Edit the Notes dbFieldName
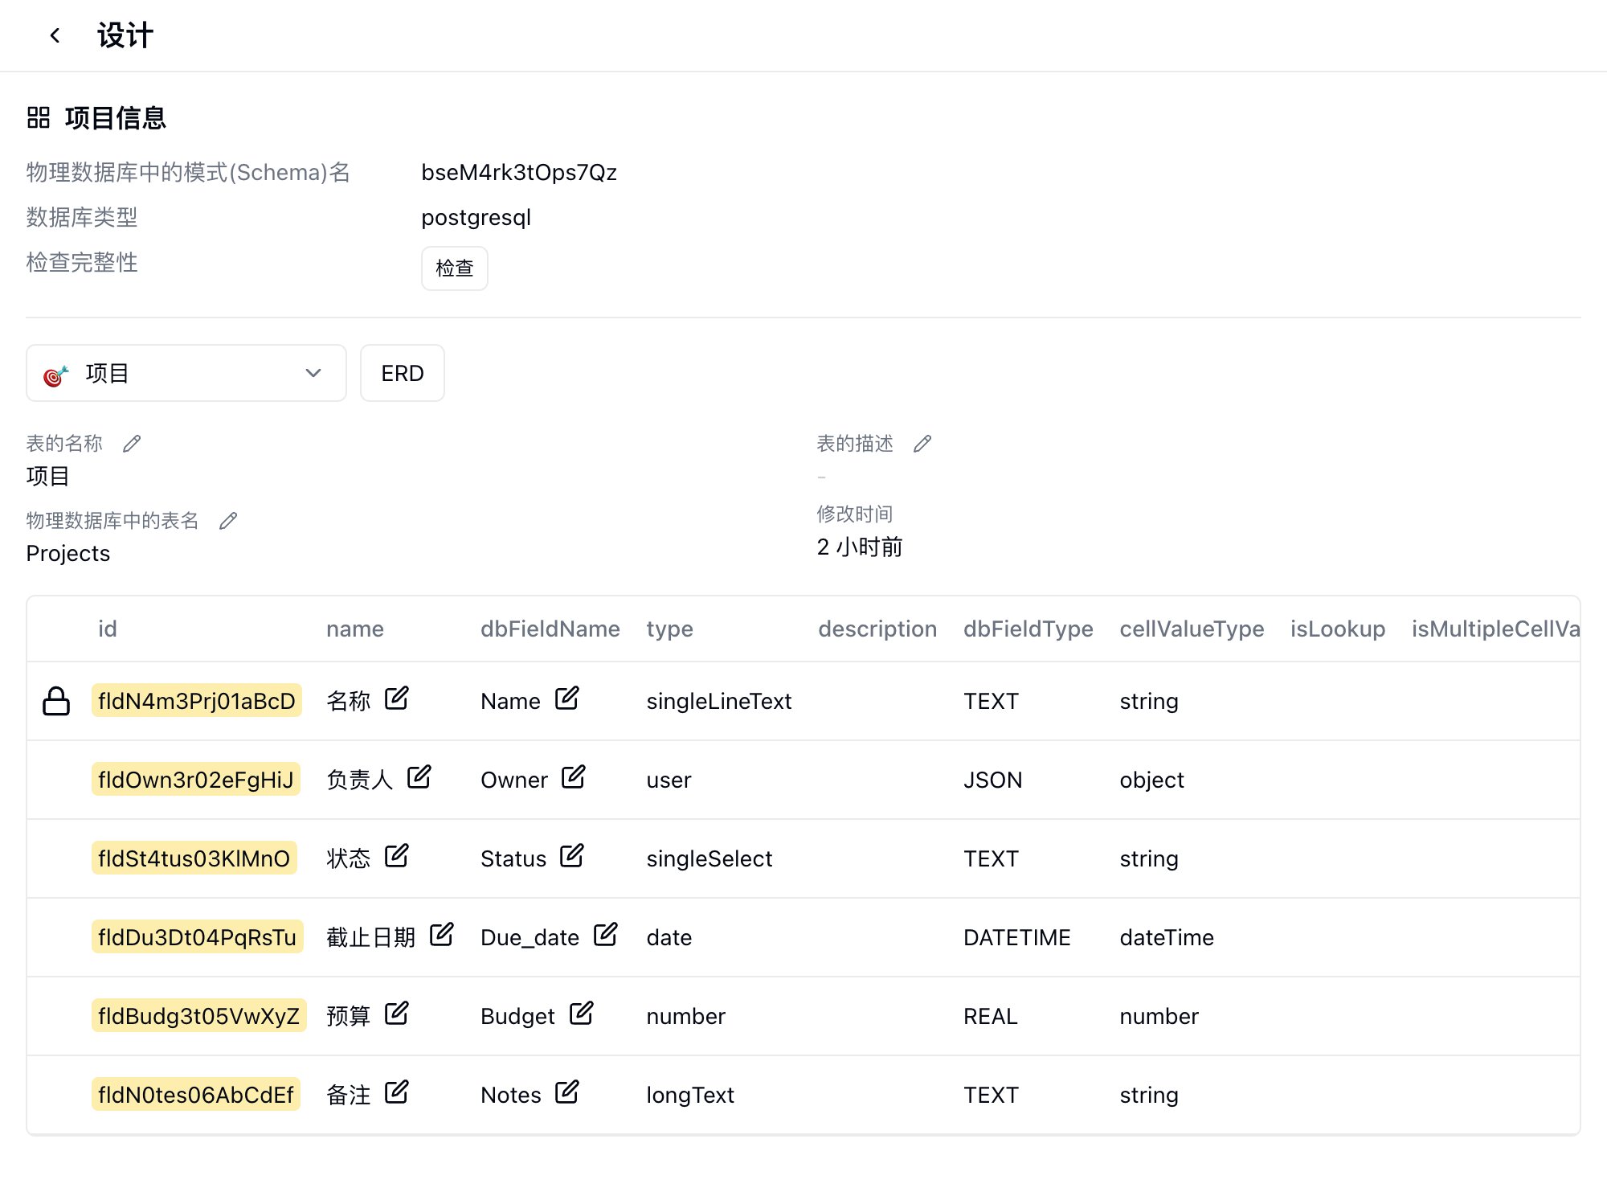Screen dimensions: 1607x1188 click(x=566, y=1092)
